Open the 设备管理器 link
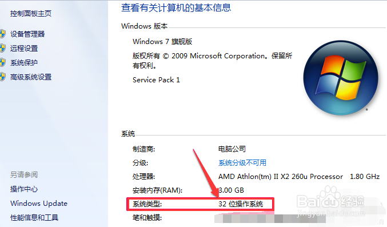The height and width of the screenshot is (227, 387). click(27, 34)
